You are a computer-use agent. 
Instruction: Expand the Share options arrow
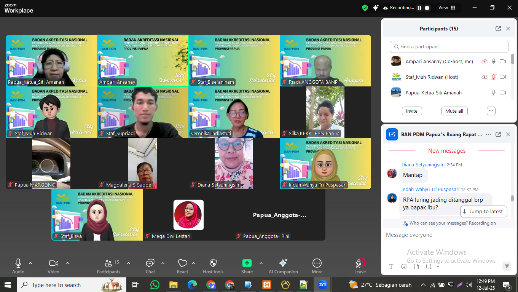point(261,263)
